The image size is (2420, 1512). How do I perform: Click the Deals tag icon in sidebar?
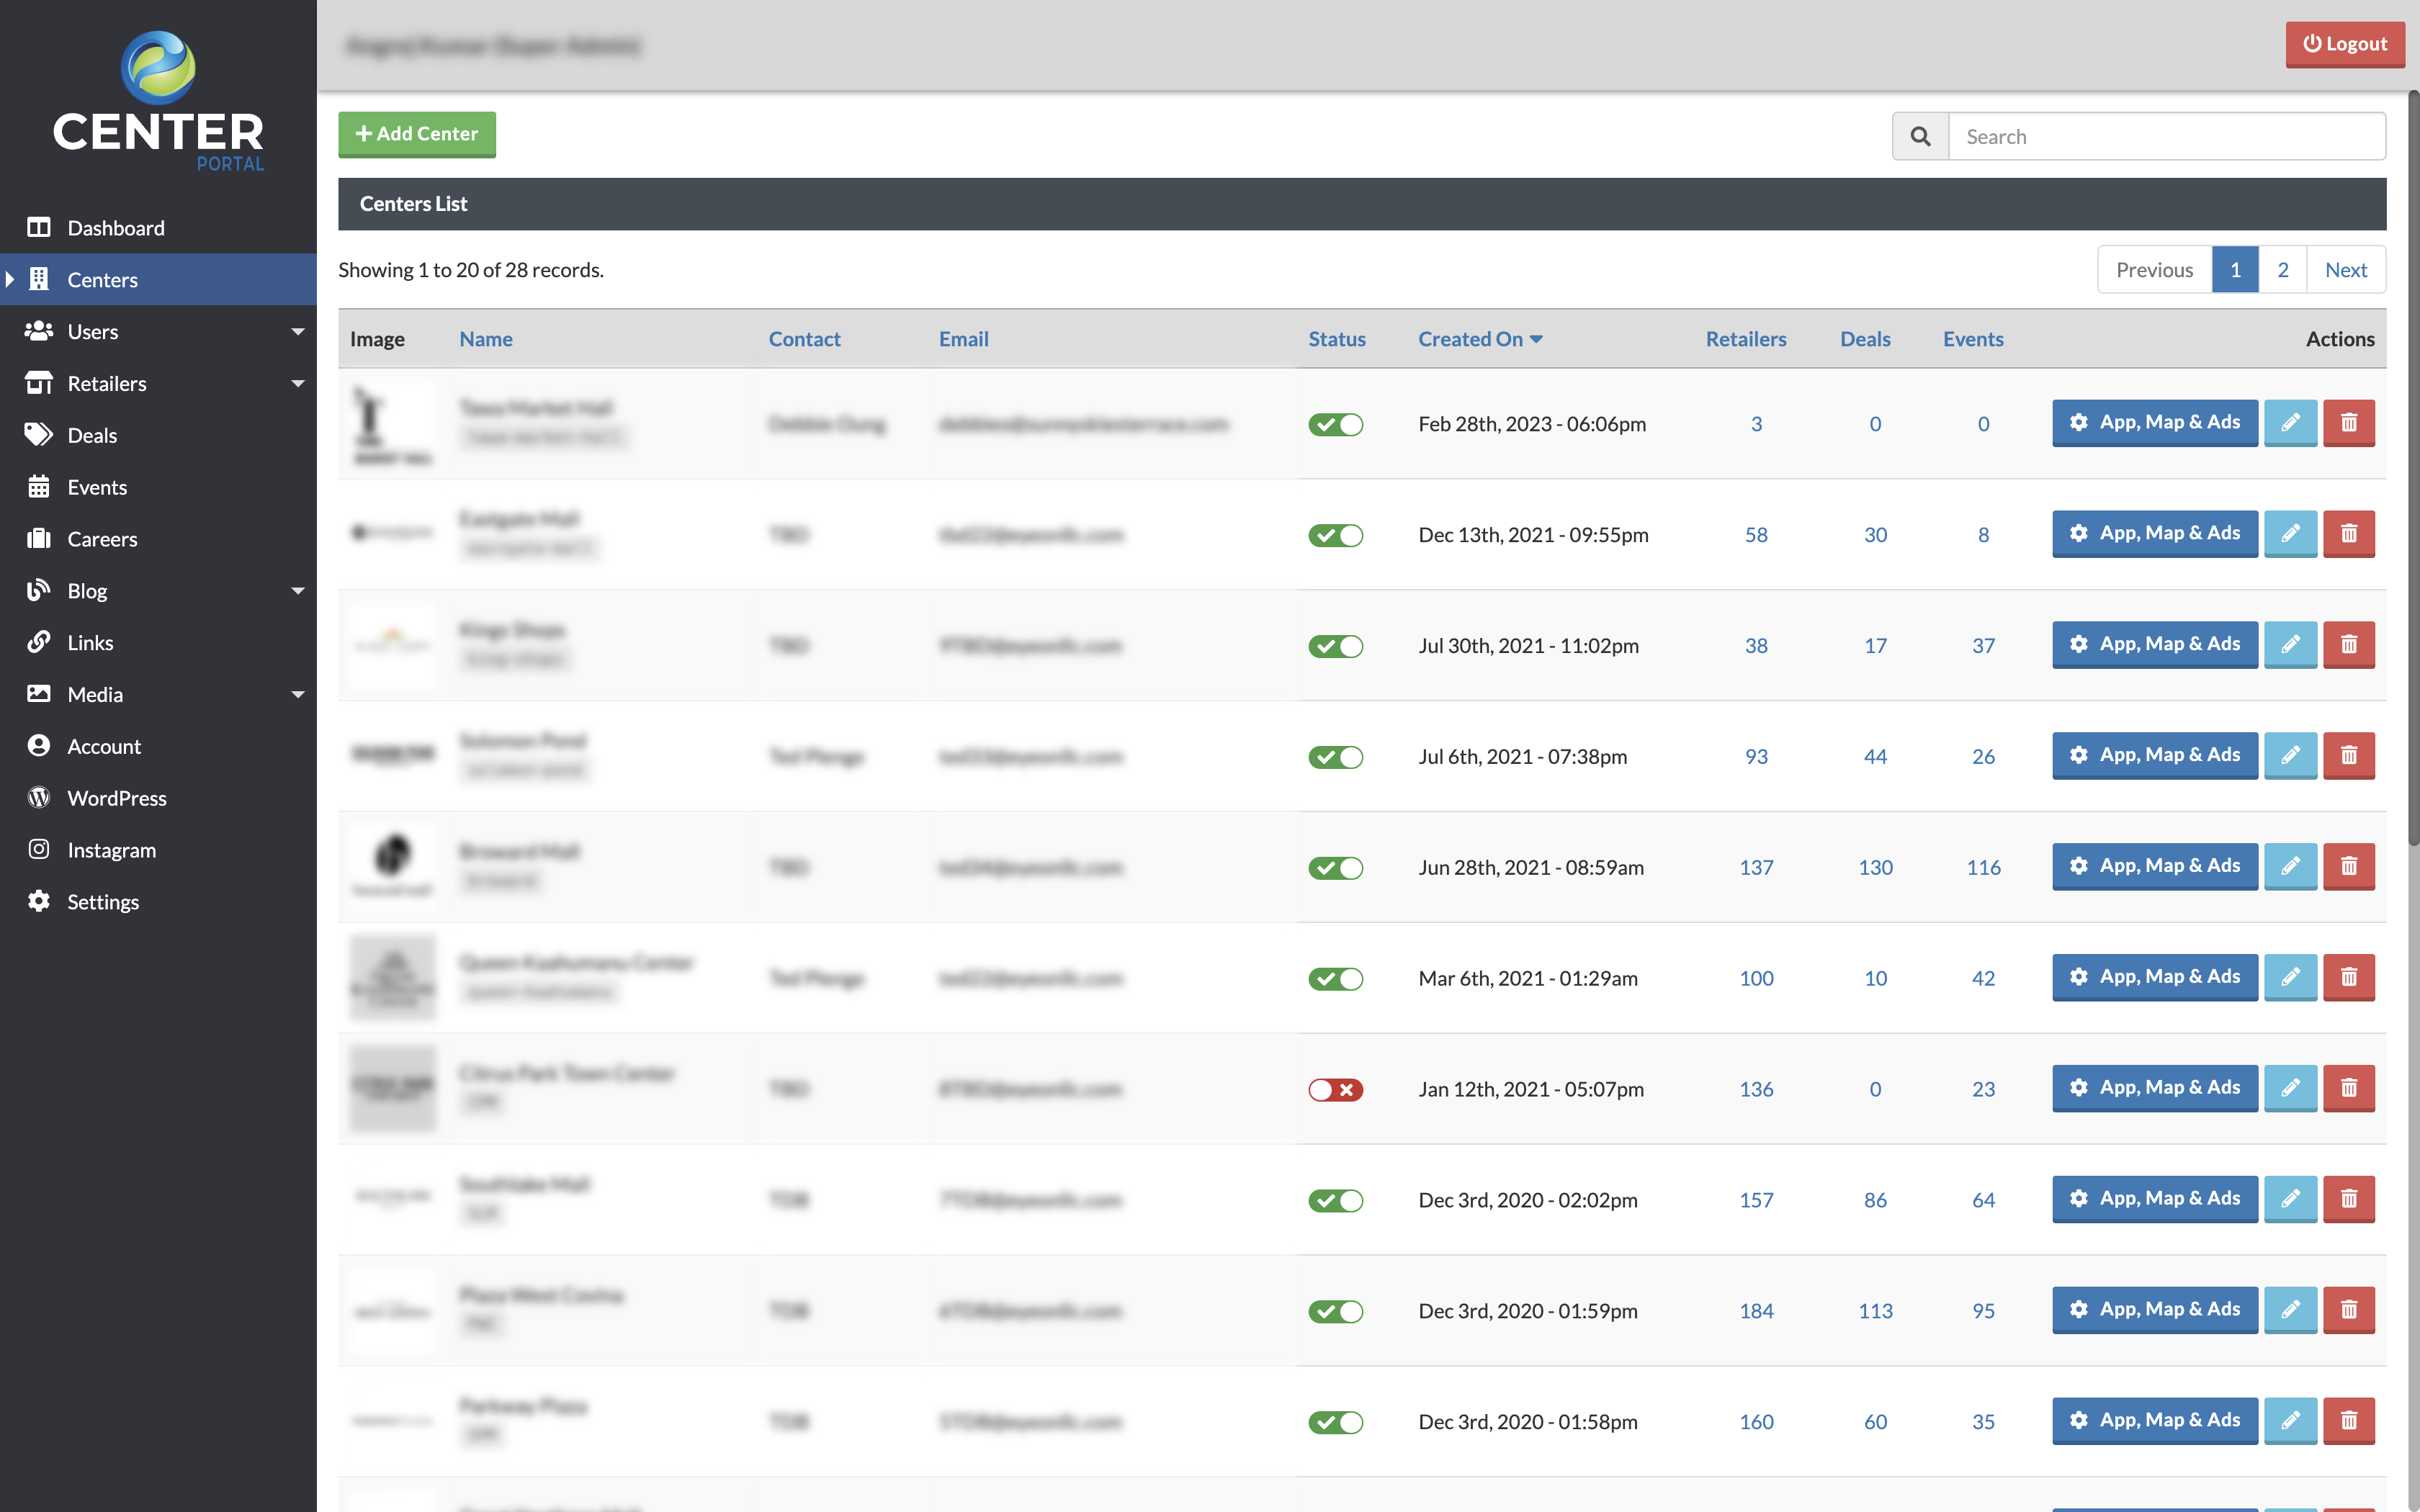(x=38, y=435)
